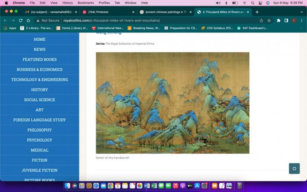Close the Gmail (no subject) tab
307x192 pixels.
point(76,12)
